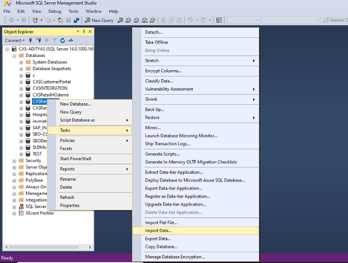Click New Database... in context menu
The image size is (348, 263).
[90, 104]
